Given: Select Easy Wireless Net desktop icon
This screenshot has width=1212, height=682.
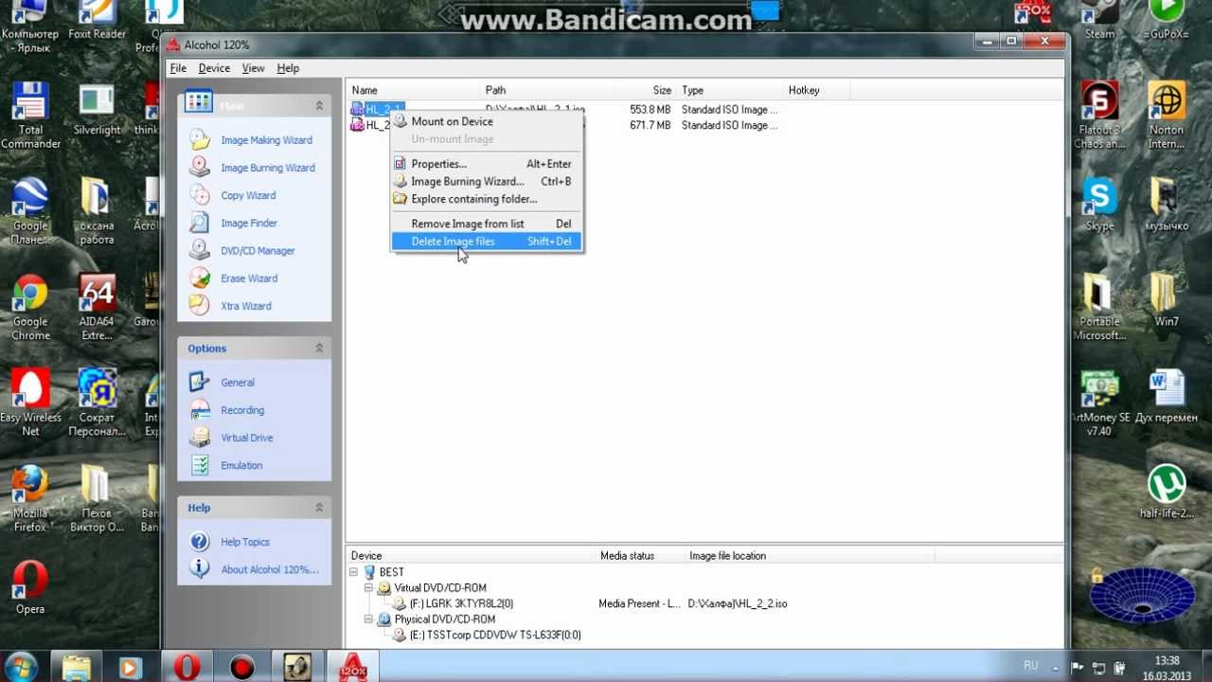Looking at the screenshot, I should coord(30,404).
